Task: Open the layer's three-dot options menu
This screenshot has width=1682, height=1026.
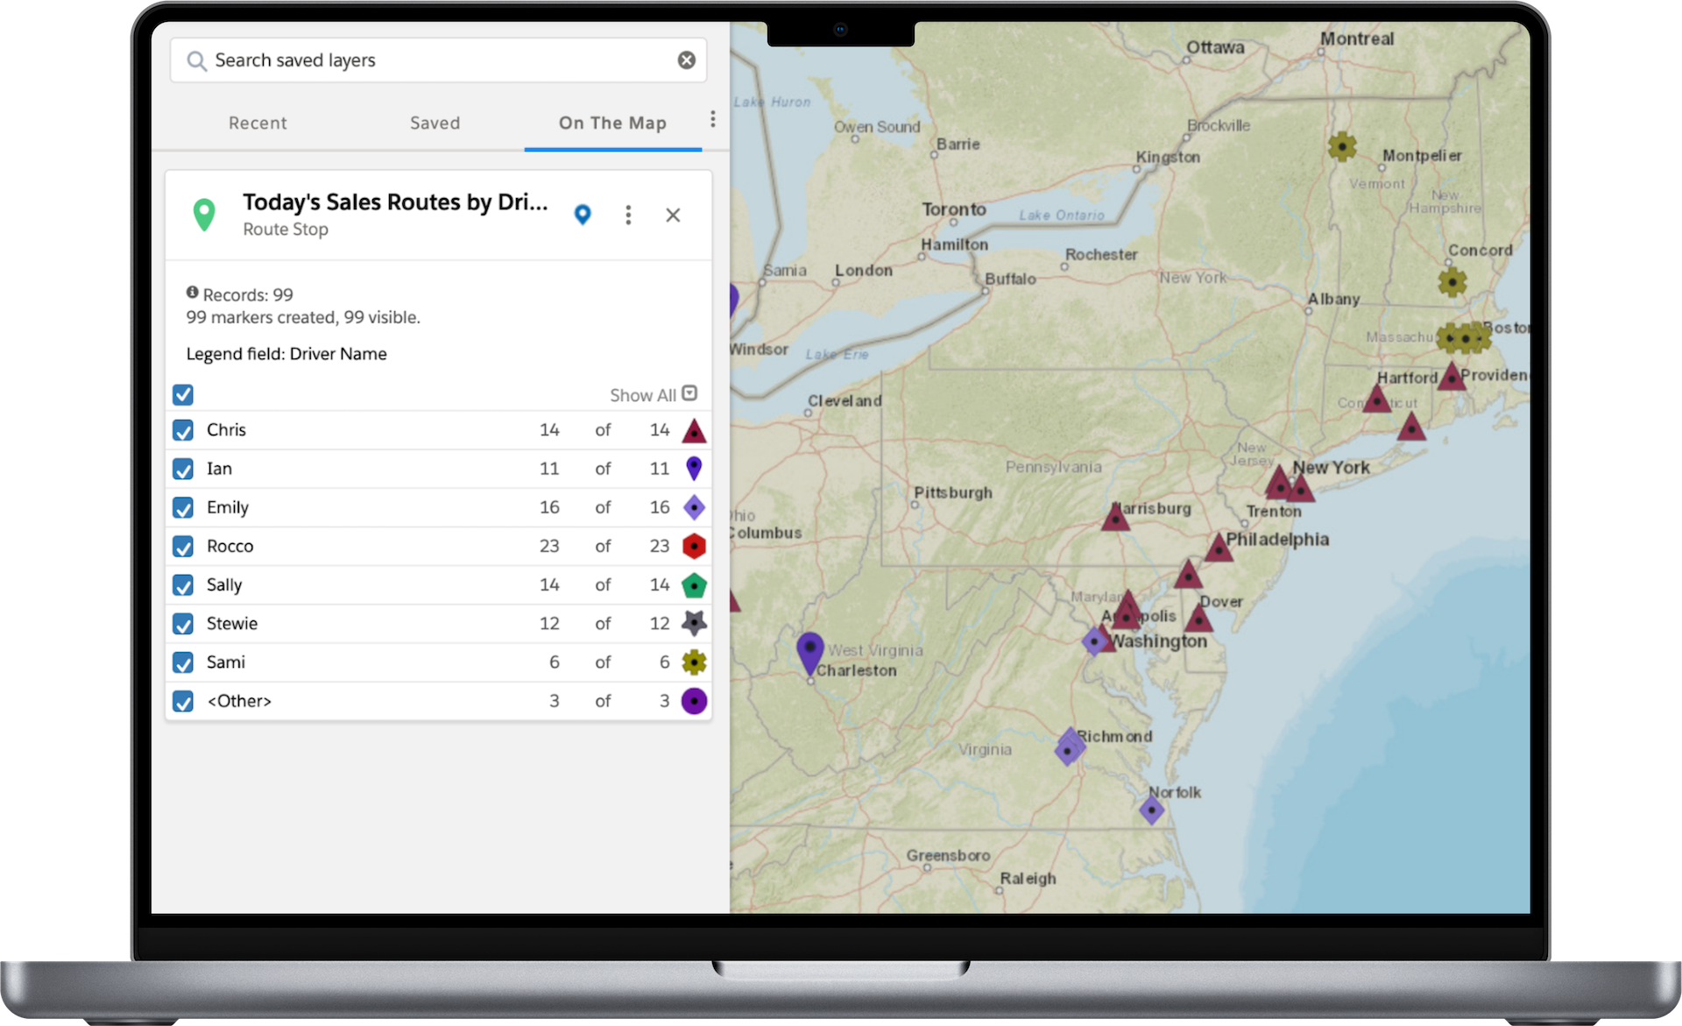Action: click(628, 215)
